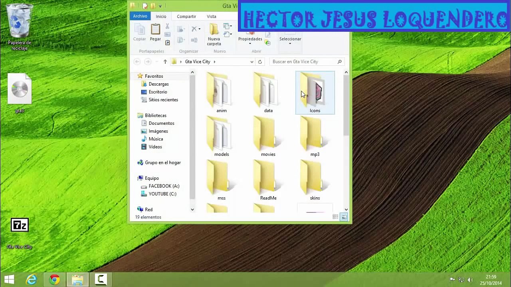This screenshot has width=511, height=287.
Task: Delete the selection with the X icon
Action: [x=194, y=29]
